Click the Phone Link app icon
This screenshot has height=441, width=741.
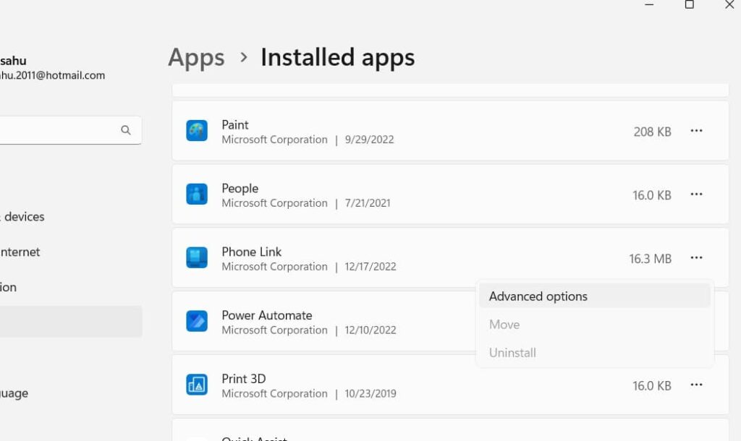tap(197, 258)
